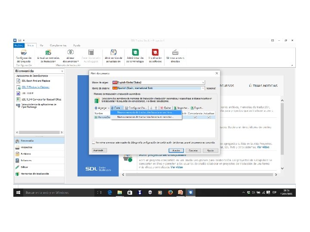Click Configuración... in the dialog toolbar
Screen dimensions: 310x232
coord(136,108)
